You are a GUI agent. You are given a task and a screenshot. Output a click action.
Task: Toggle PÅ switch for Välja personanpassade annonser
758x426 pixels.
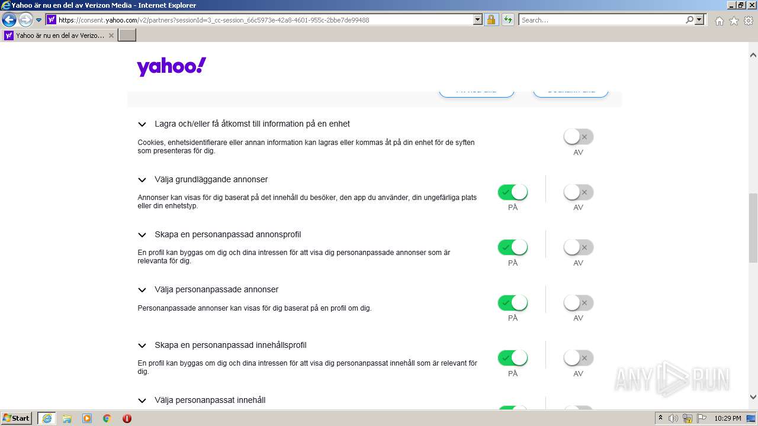click(x=513, y=303)
